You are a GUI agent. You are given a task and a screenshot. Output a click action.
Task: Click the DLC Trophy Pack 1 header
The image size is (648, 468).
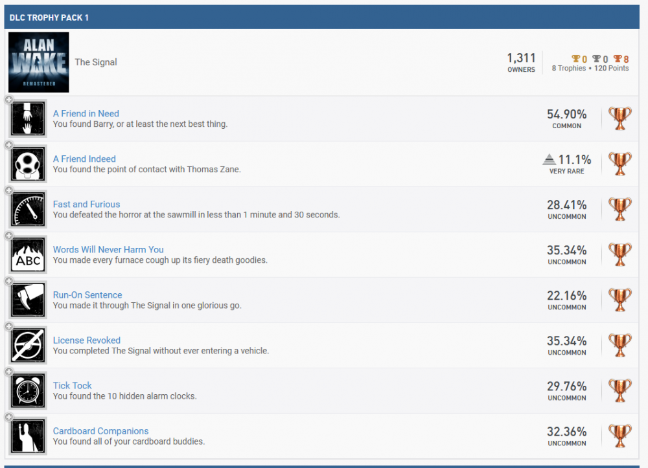49,17
